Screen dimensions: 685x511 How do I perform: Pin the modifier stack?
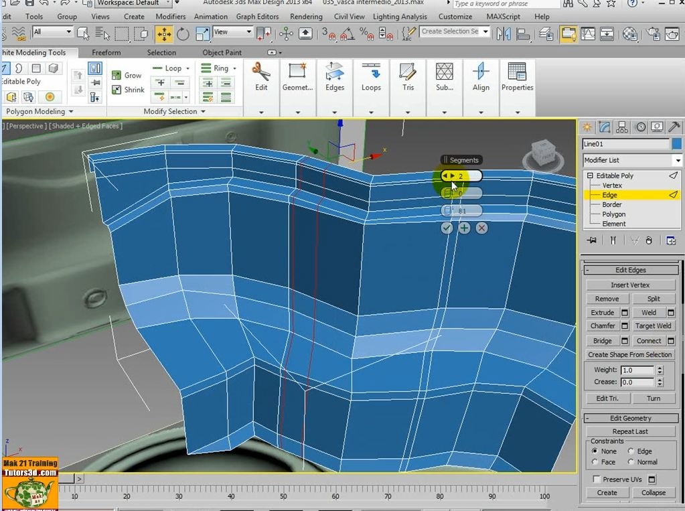[591, 240]
